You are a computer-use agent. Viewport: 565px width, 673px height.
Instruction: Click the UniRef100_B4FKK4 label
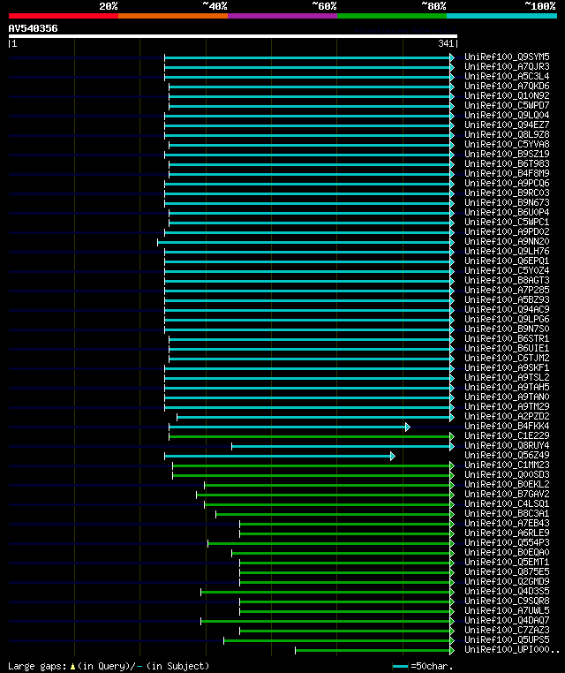507,427
